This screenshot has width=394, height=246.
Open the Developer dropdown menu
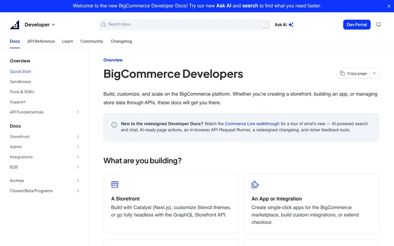[40, 25]
